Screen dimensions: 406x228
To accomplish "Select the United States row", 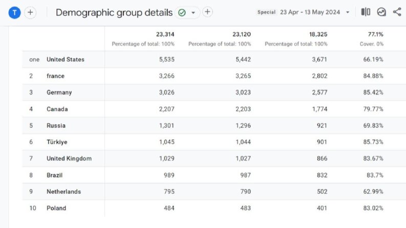I will coord(214,59).
